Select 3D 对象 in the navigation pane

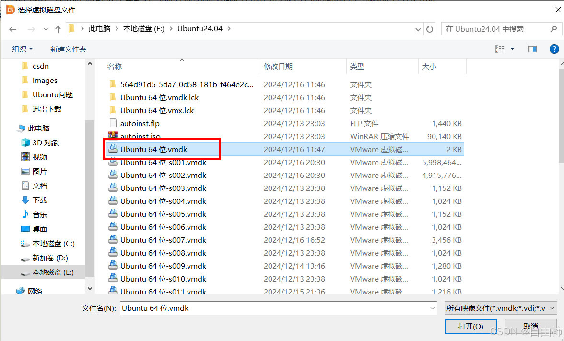point(45,143)
